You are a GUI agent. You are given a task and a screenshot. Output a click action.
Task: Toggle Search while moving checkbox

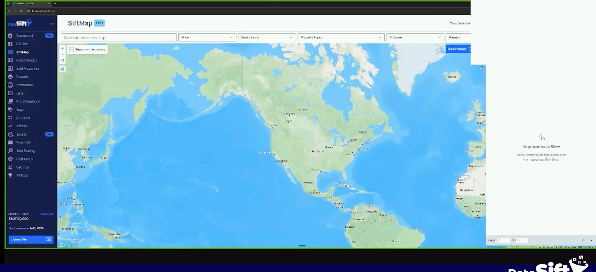point(72,50)
